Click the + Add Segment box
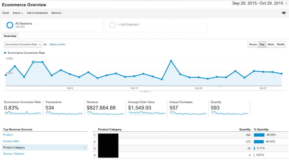This screenshot has height=160, width=289. [x=156, y=25]
